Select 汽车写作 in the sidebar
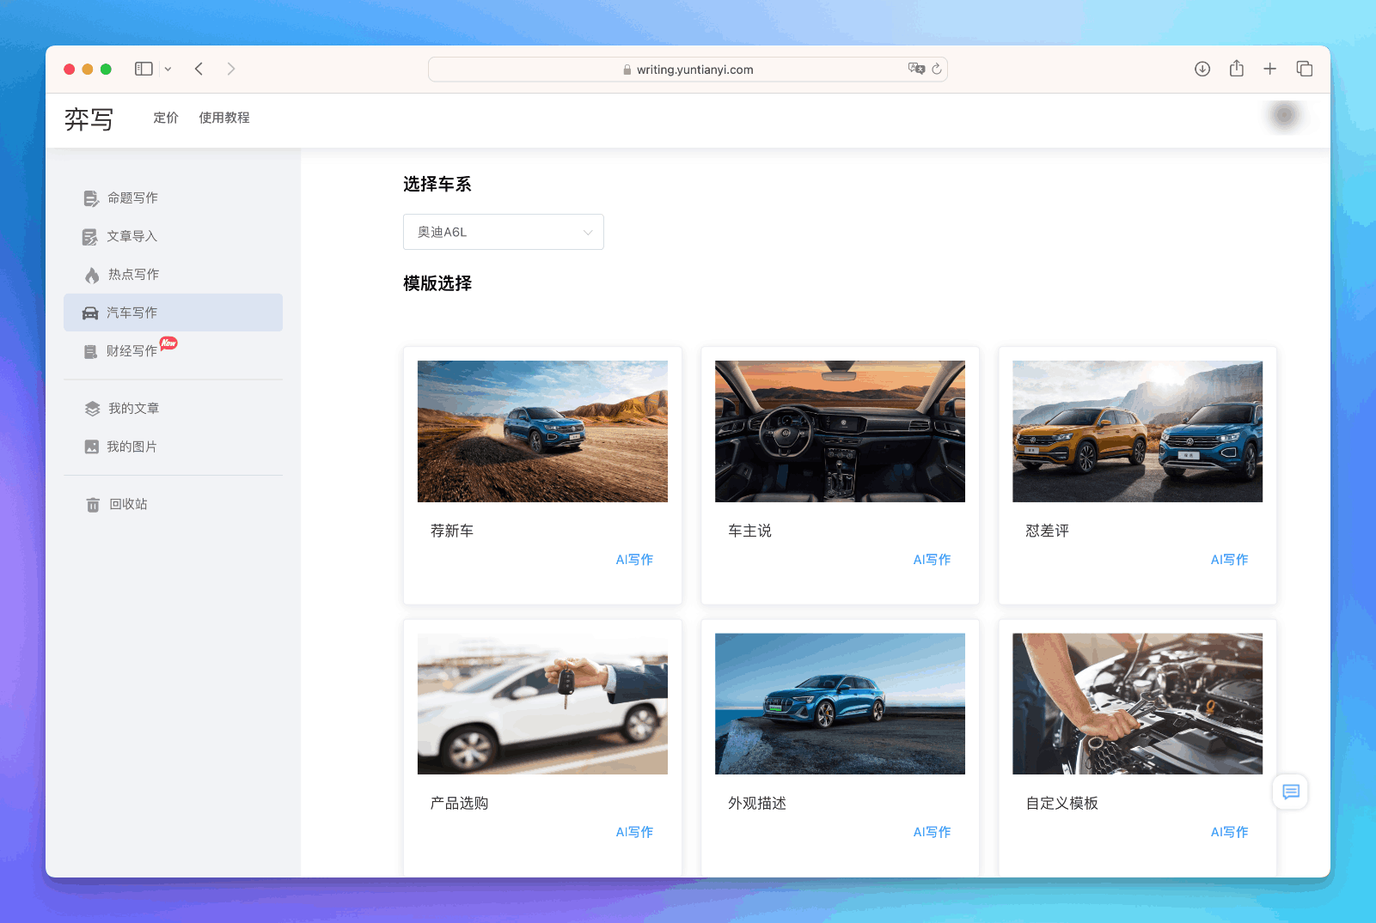1376x923 pixels. pos(173,313)
